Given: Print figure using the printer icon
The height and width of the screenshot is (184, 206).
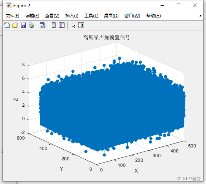Looking at the screenshot, I should point(31,25).
